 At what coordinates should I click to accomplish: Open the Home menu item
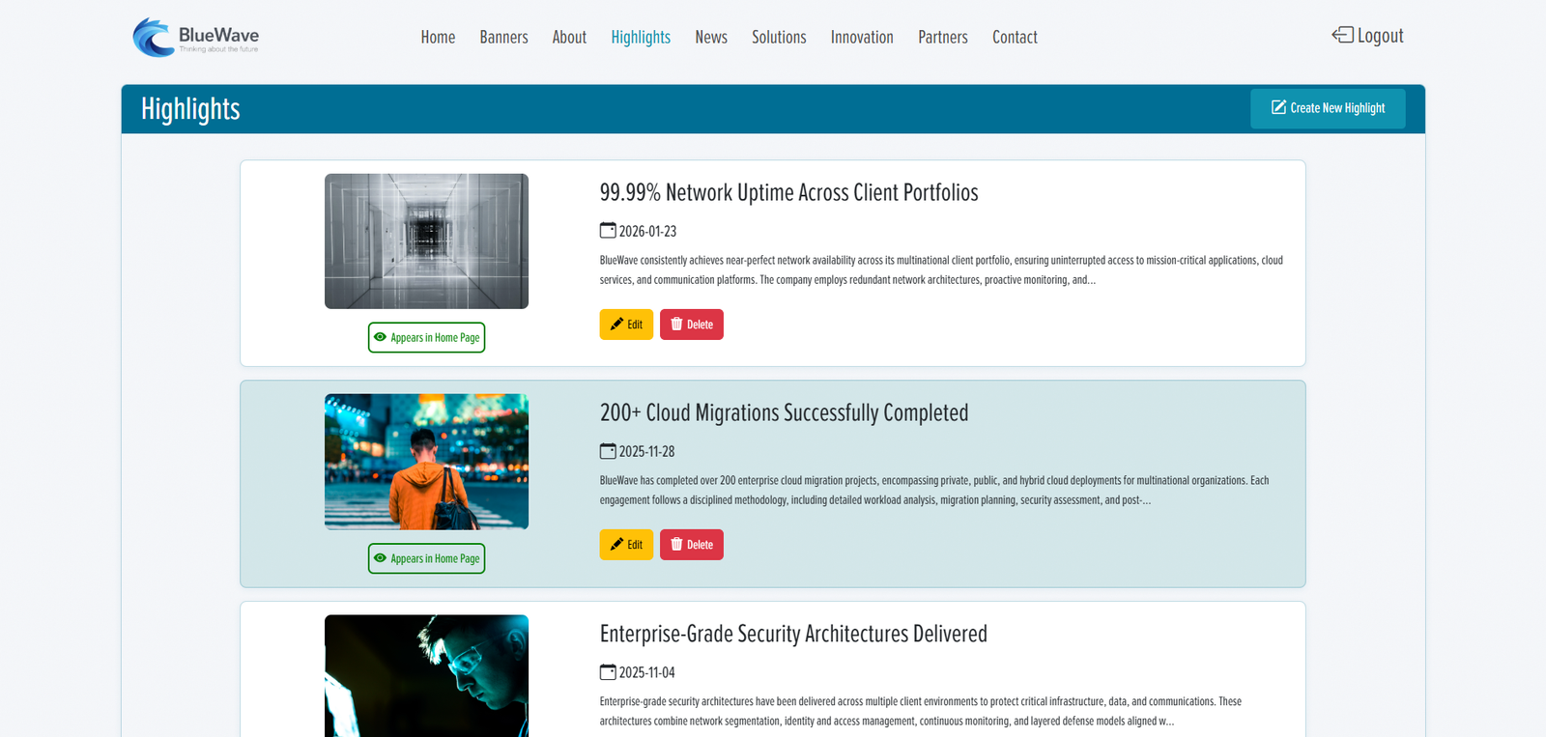tap(438, 37)
